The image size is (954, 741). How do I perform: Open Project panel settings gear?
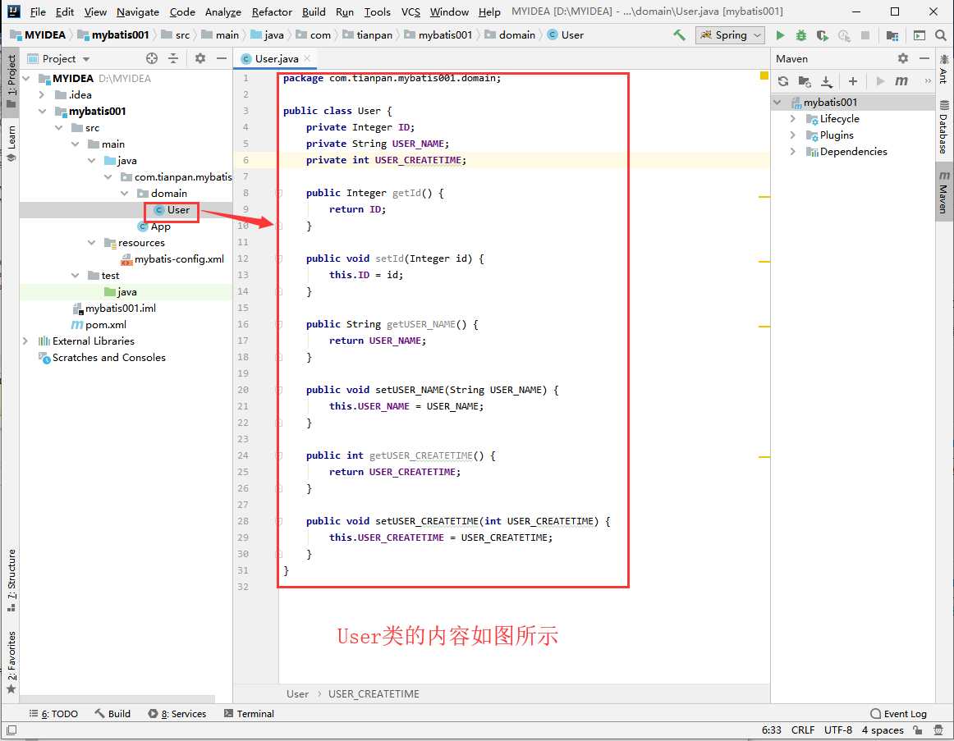tap(200, 58)
